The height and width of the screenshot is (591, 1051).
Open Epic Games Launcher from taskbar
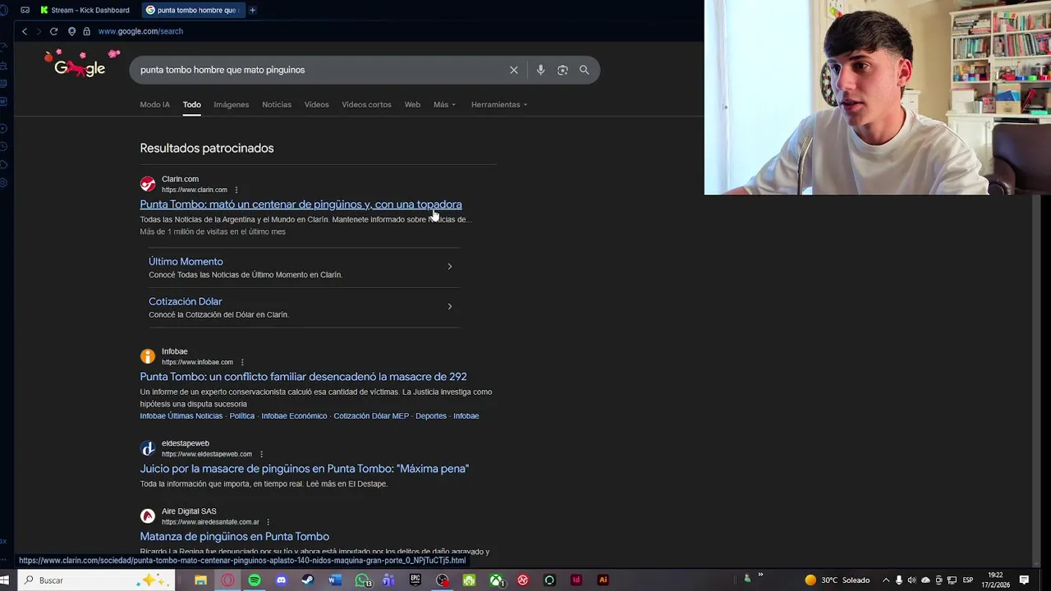click(415, 580)
